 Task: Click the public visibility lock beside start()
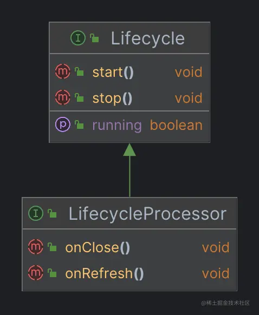click(x=79, y=71)
